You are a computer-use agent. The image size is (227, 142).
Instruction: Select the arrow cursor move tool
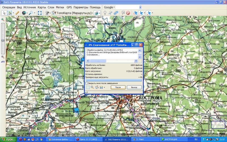4,13
